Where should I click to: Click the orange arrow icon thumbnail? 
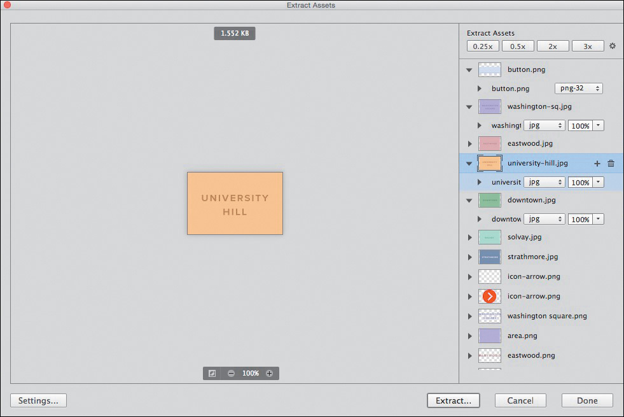489,296
